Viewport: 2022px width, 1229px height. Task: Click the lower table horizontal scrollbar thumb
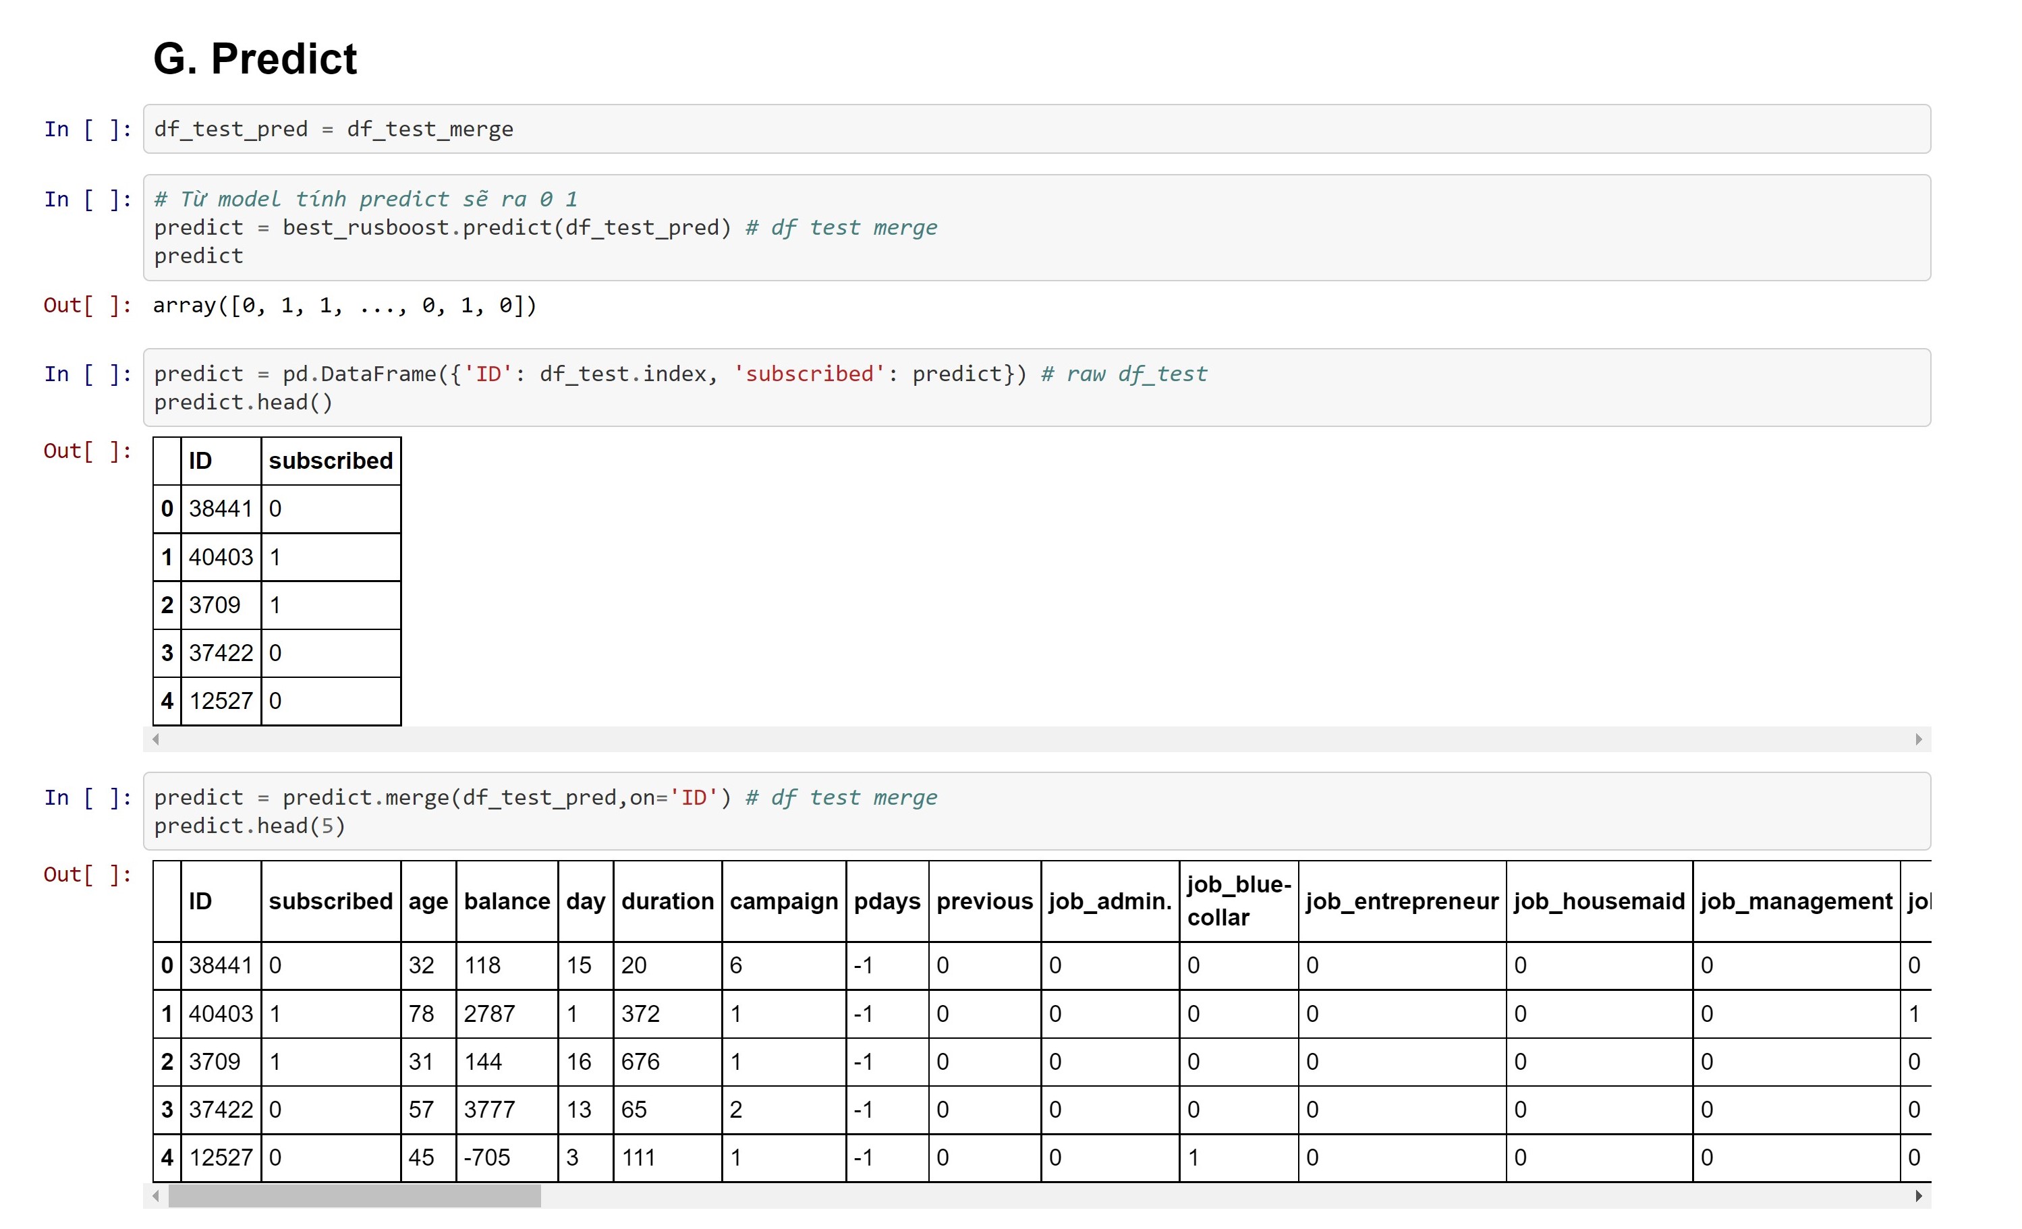[x=354, y=1196]
